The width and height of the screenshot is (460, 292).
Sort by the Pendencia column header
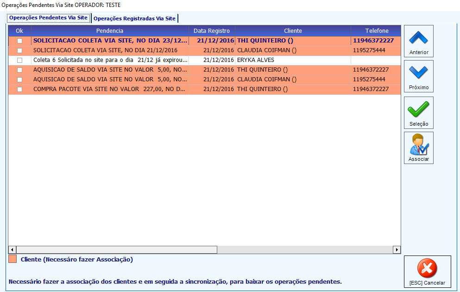point(110,30)
